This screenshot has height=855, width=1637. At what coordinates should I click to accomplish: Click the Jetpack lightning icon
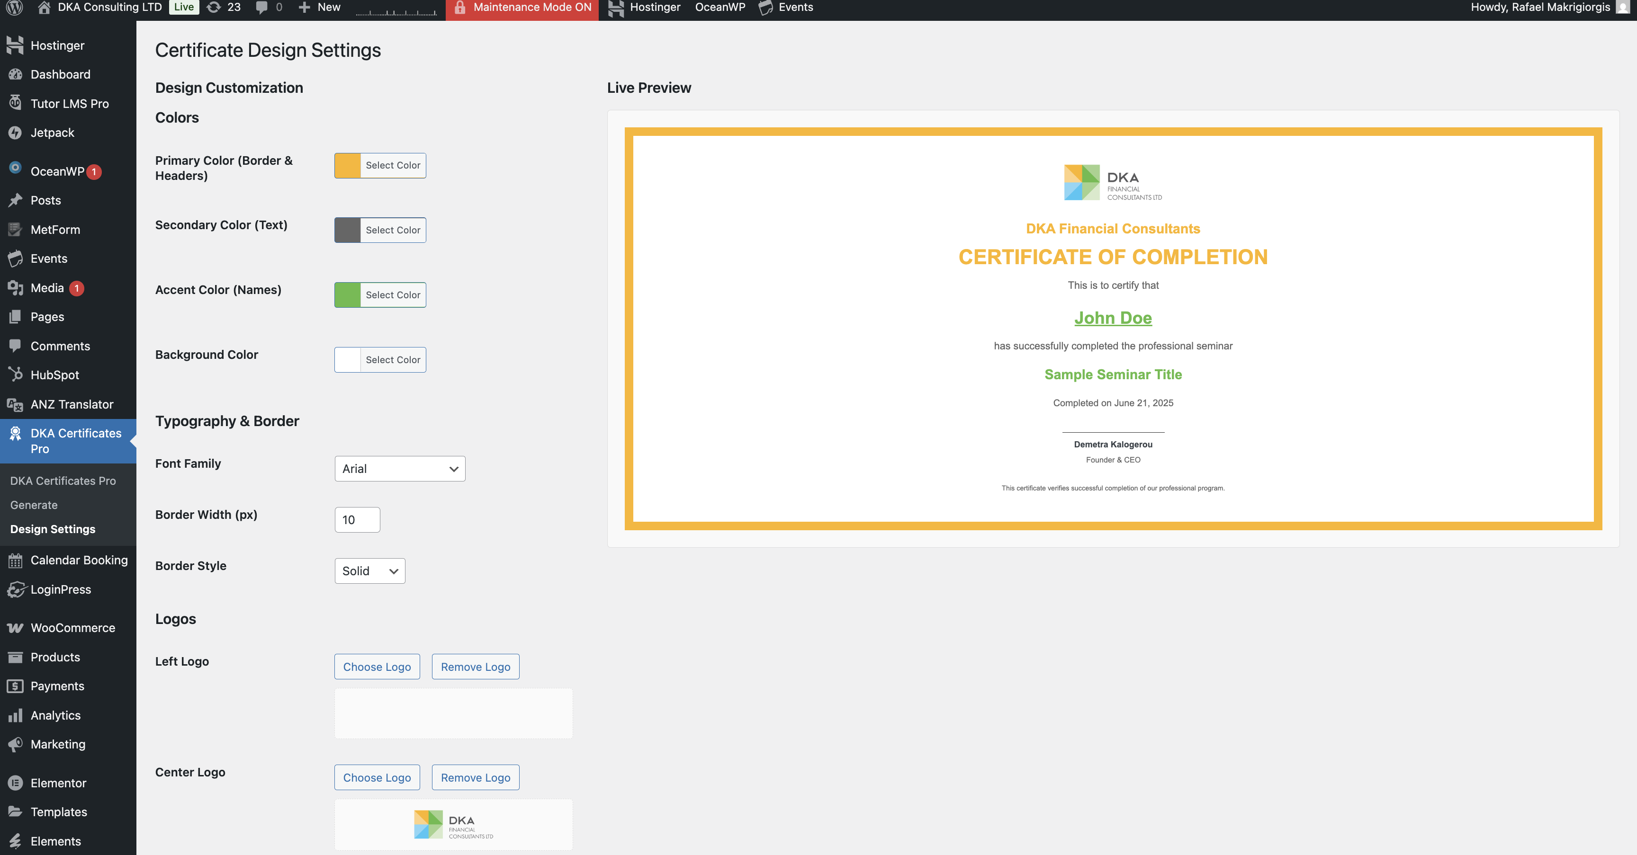click(15, 132)
